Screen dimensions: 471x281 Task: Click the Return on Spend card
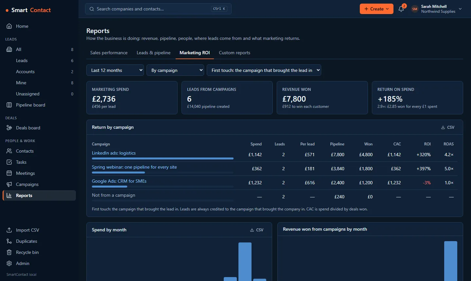(x=417, y=98)
